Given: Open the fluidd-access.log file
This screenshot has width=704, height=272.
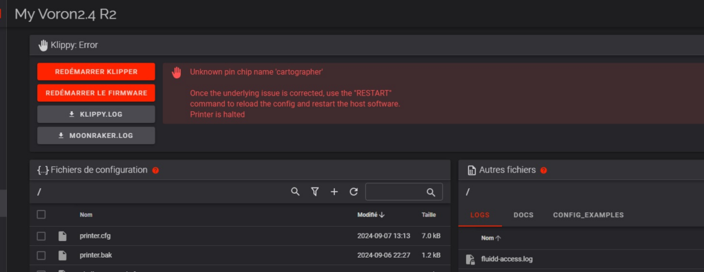Looking at the screenshot, I should coord(507,259).
